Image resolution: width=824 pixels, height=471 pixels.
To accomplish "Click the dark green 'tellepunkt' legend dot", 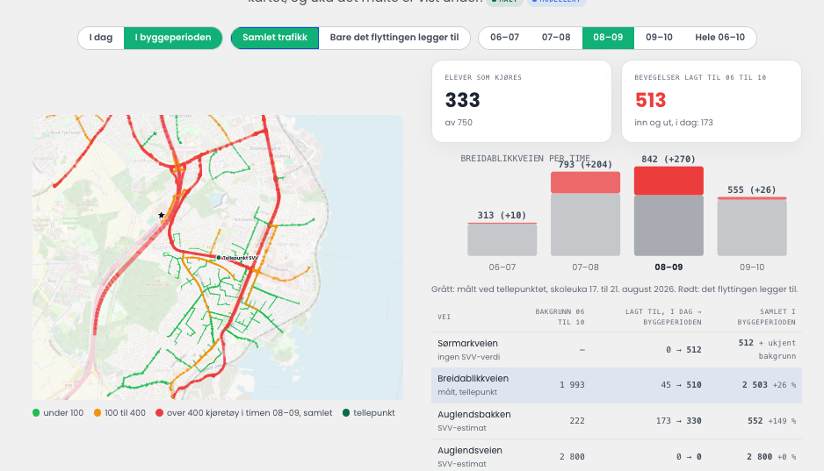I will [346, 413].
